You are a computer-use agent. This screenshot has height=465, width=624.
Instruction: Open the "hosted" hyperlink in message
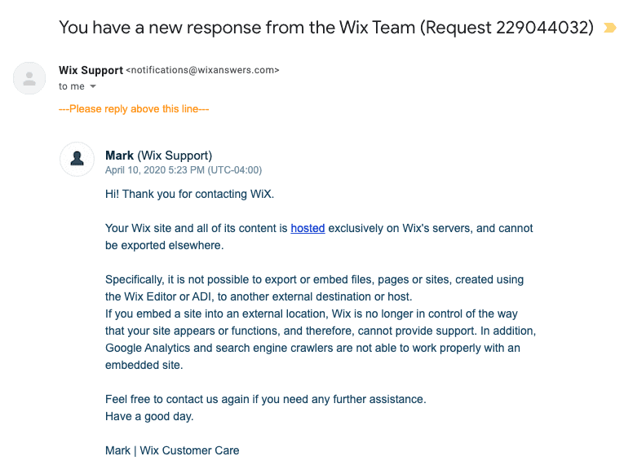pyautogui.click(x=308, y=228)
